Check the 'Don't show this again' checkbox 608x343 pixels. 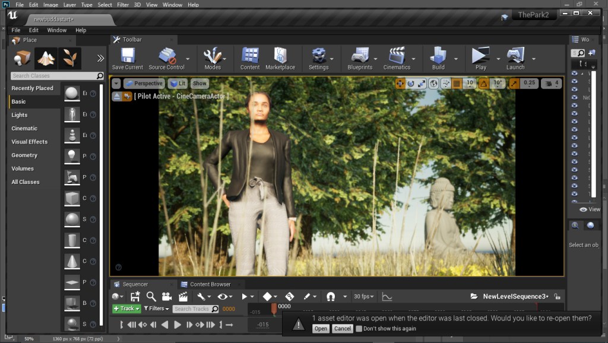[359, 329]
